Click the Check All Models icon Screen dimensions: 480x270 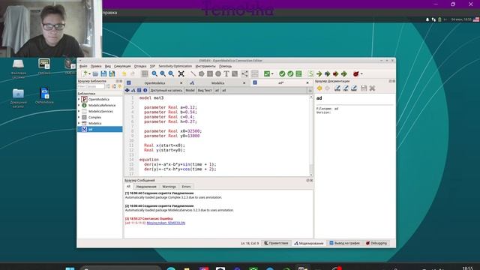(x=290, y=73)
